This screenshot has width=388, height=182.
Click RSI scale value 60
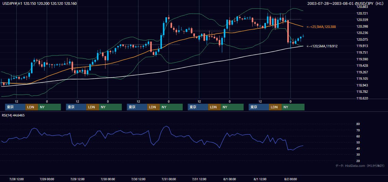tap(358, 136)
